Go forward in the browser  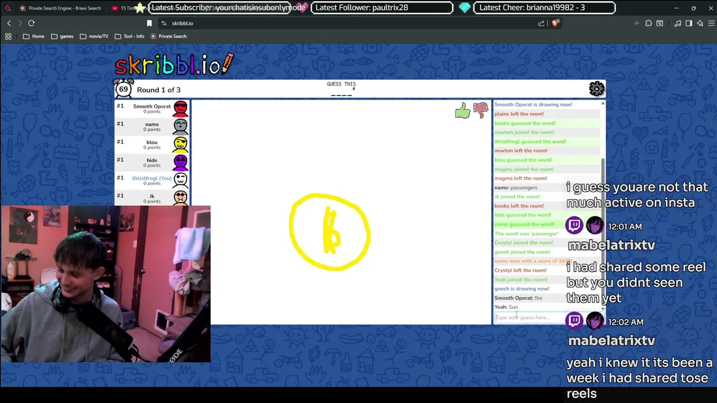20,23
